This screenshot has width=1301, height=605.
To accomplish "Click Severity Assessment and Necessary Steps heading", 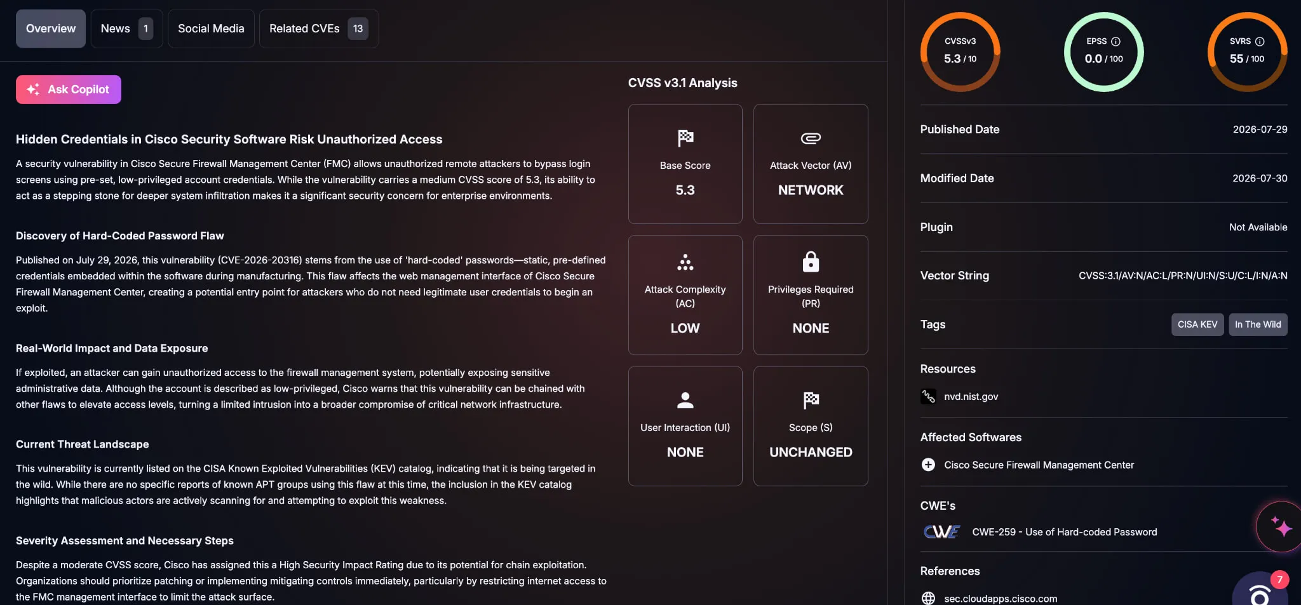I will (125, 541).
